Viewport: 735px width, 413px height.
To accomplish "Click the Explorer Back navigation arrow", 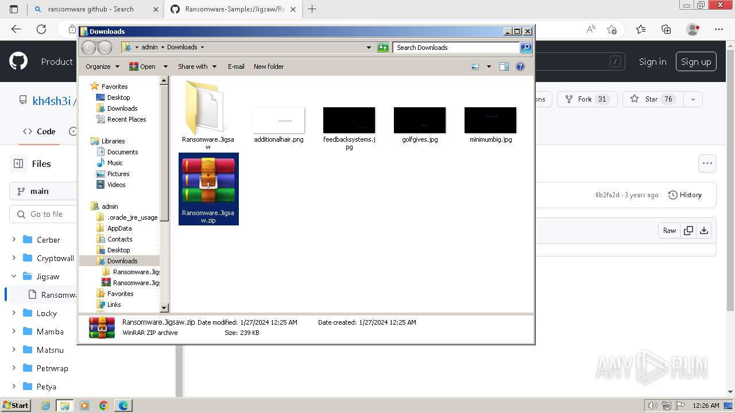I will (x=88, y=48).
